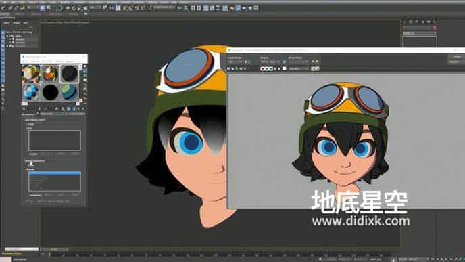
Task: Select the solid black material sample sphere
Action: click(x=50, y=92)
